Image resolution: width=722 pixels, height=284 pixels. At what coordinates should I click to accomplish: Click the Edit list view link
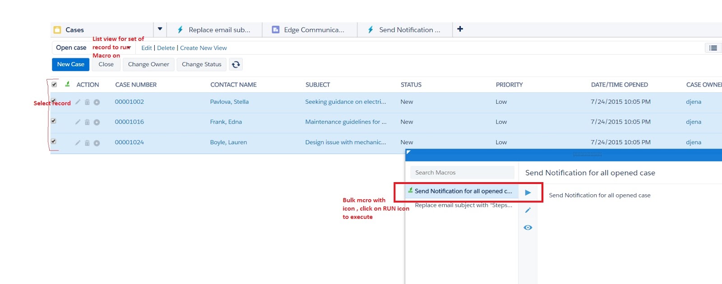(x=147, y=48)
